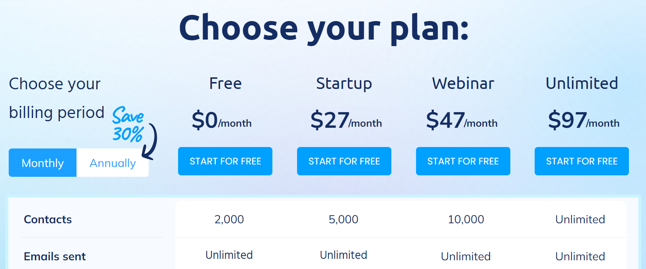Switch billing period to Monthly

pos(42,163)
